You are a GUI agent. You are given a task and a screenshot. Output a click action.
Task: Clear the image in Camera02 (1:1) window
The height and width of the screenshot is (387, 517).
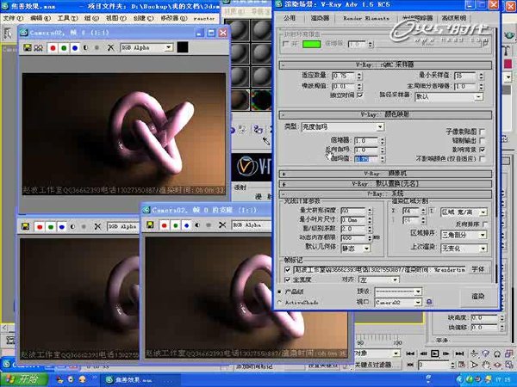coord(111,48)
